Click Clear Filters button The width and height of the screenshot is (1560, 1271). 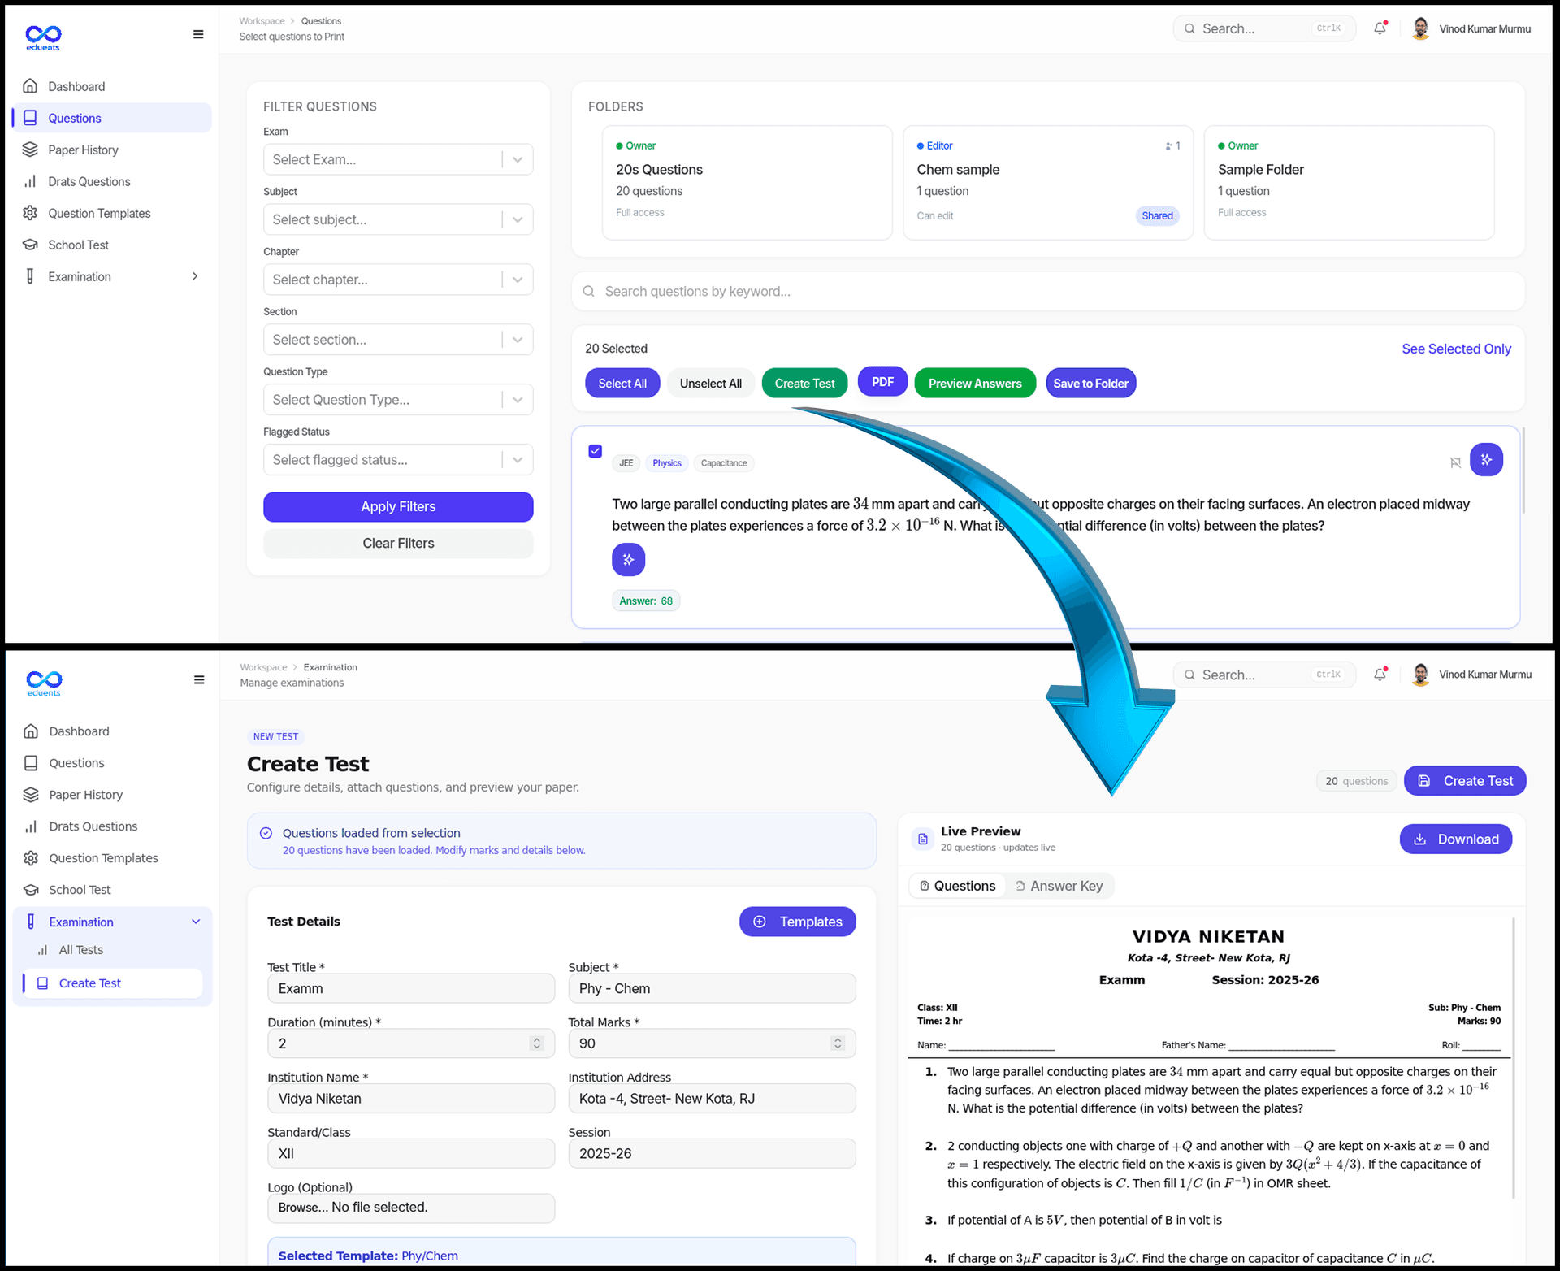click(x=398, y=544)
